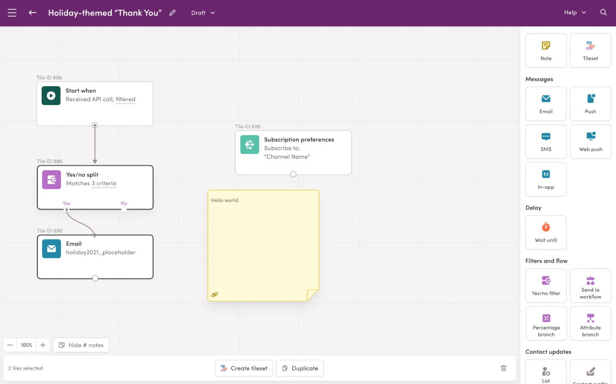
Task: Click the Yes branch output on the split
Action: point(66,209)
